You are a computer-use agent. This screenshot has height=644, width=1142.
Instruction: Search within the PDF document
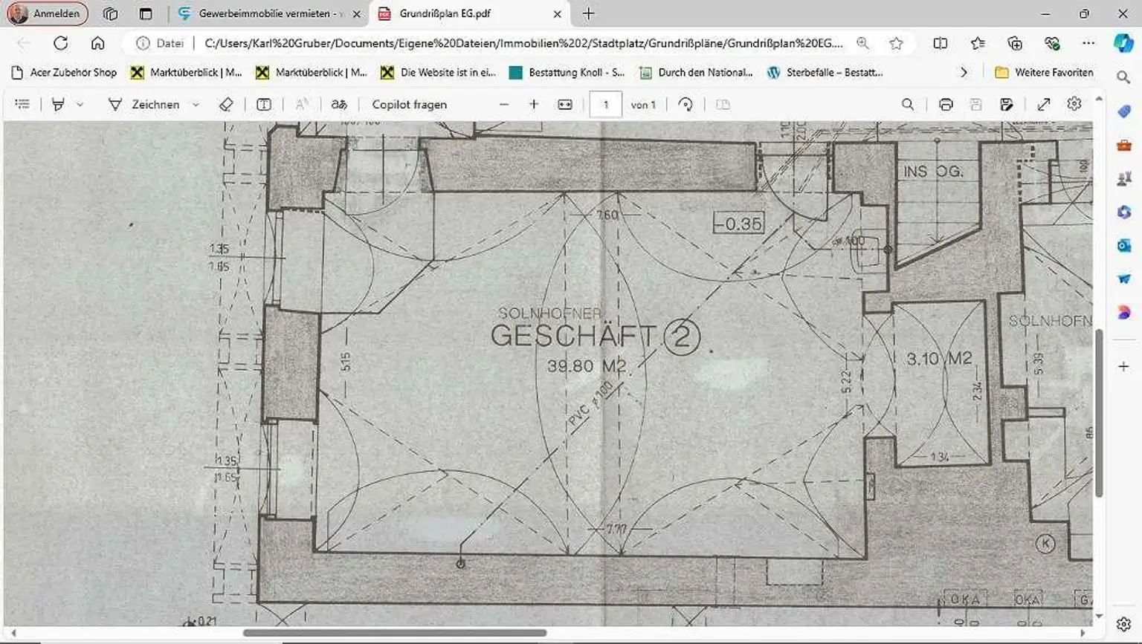click(908, 105)
